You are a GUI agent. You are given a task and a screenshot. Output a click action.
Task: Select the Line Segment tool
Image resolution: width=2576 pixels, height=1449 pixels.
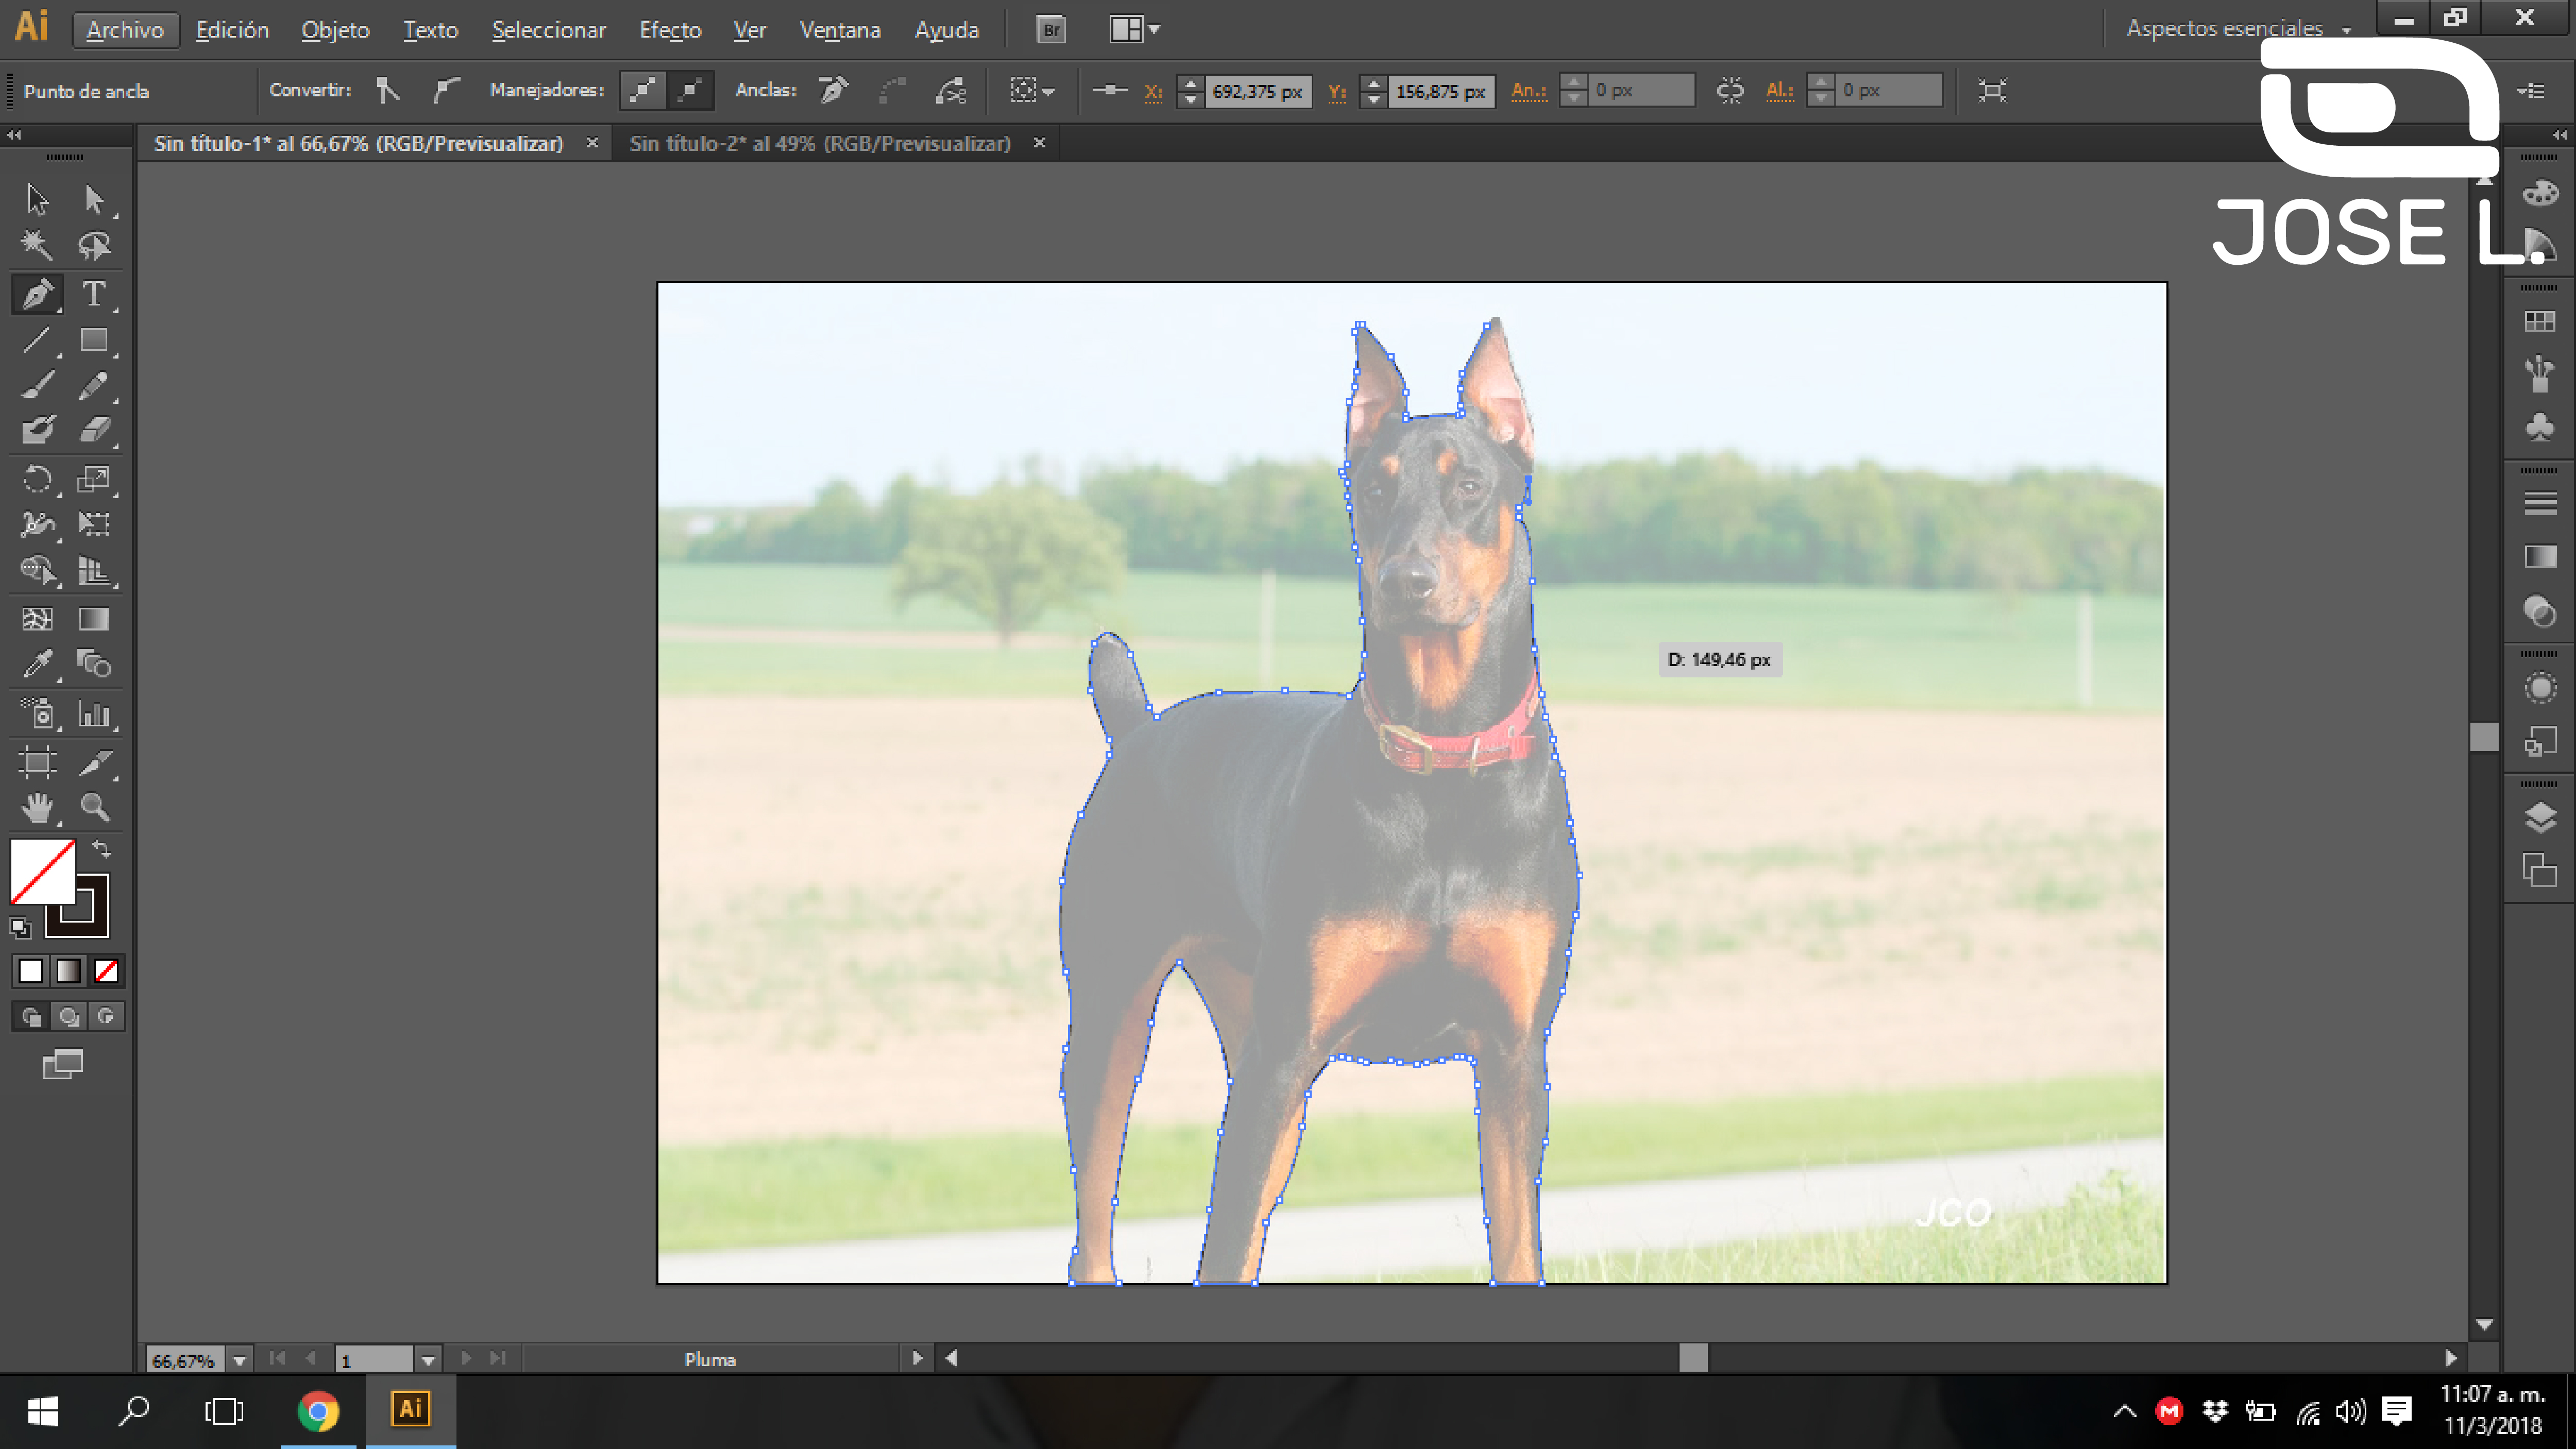[x=37, y=340]
